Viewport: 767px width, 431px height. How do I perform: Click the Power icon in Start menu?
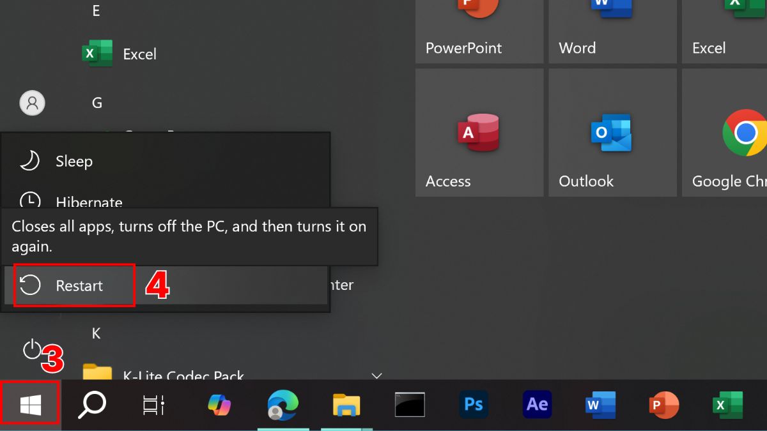click(x=31, y=349)
